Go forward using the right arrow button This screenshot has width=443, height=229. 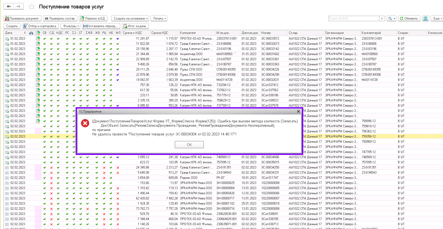[18, 6]
